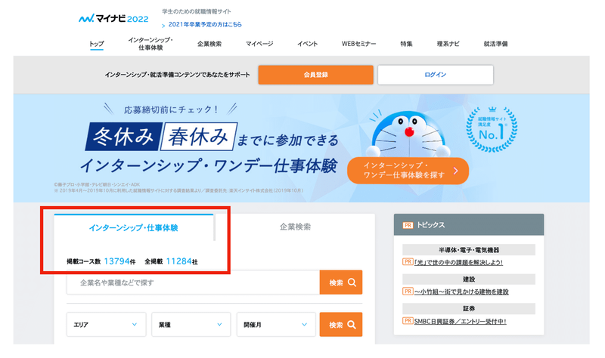605x358 pixels.
Task: Click the orange 会員登録 button
Action: 315,75
